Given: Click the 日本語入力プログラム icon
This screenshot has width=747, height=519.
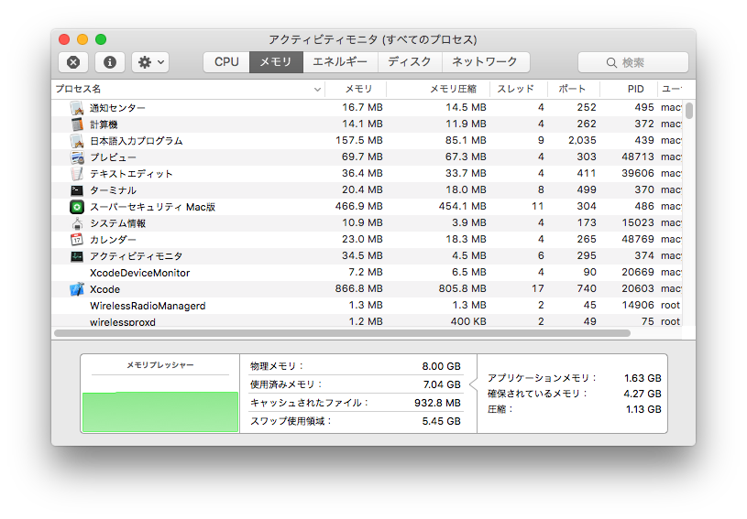Looking at the screenshot, I should [77, 141].
